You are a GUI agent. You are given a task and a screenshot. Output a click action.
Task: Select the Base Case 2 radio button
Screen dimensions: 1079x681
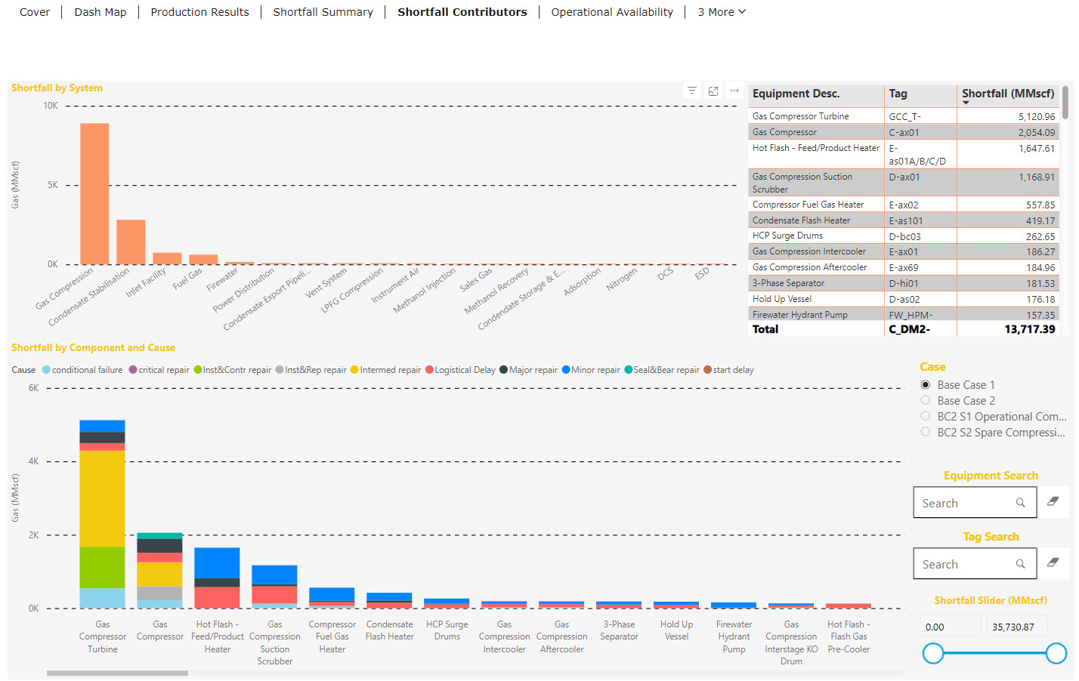click(x=926, y=400)
